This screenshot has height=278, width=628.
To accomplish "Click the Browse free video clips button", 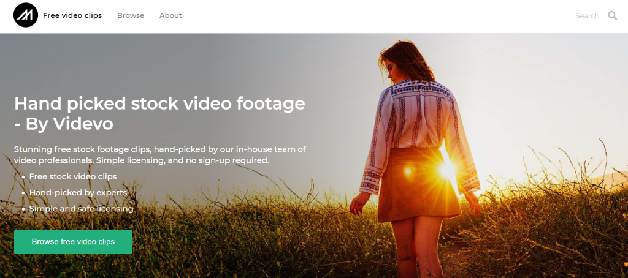I will 74,242.
